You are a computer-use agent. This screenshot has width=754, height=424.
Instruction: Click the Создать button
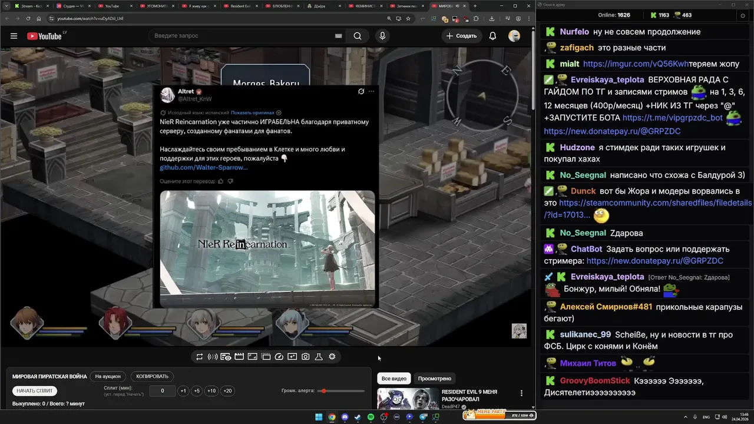(461, 36)
